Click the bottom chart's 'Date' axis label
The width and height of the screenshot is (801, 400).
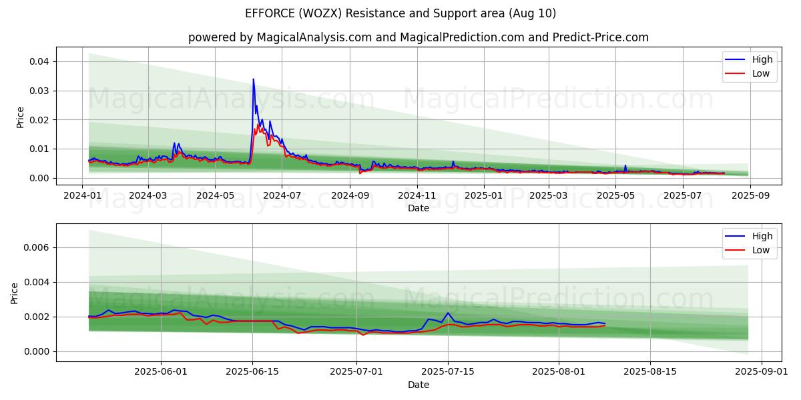[x=419, y=385]
